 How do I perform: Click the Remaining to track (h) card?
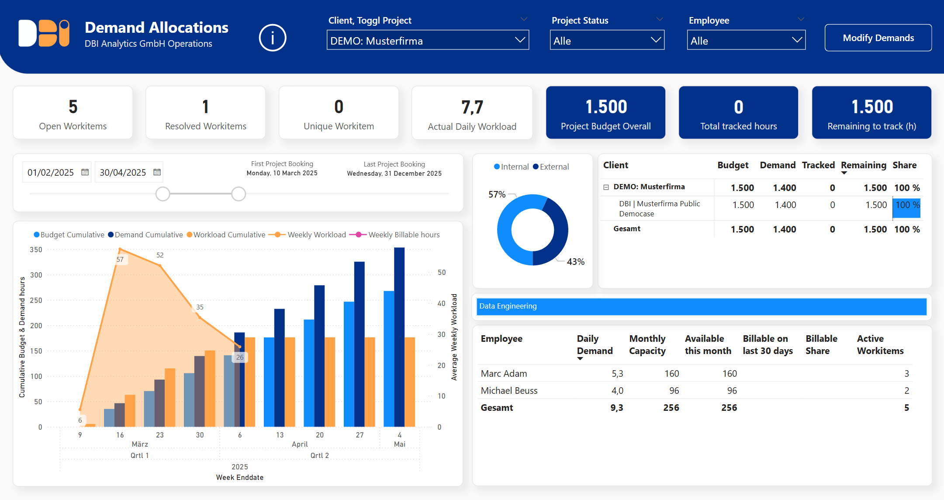[x=872, y=113]
